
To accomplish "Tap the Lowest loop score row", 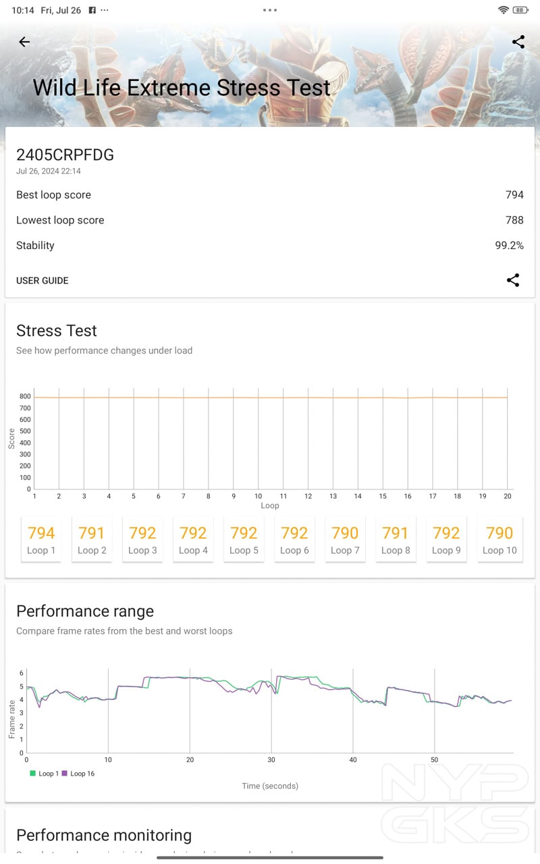I will point(270,220).
